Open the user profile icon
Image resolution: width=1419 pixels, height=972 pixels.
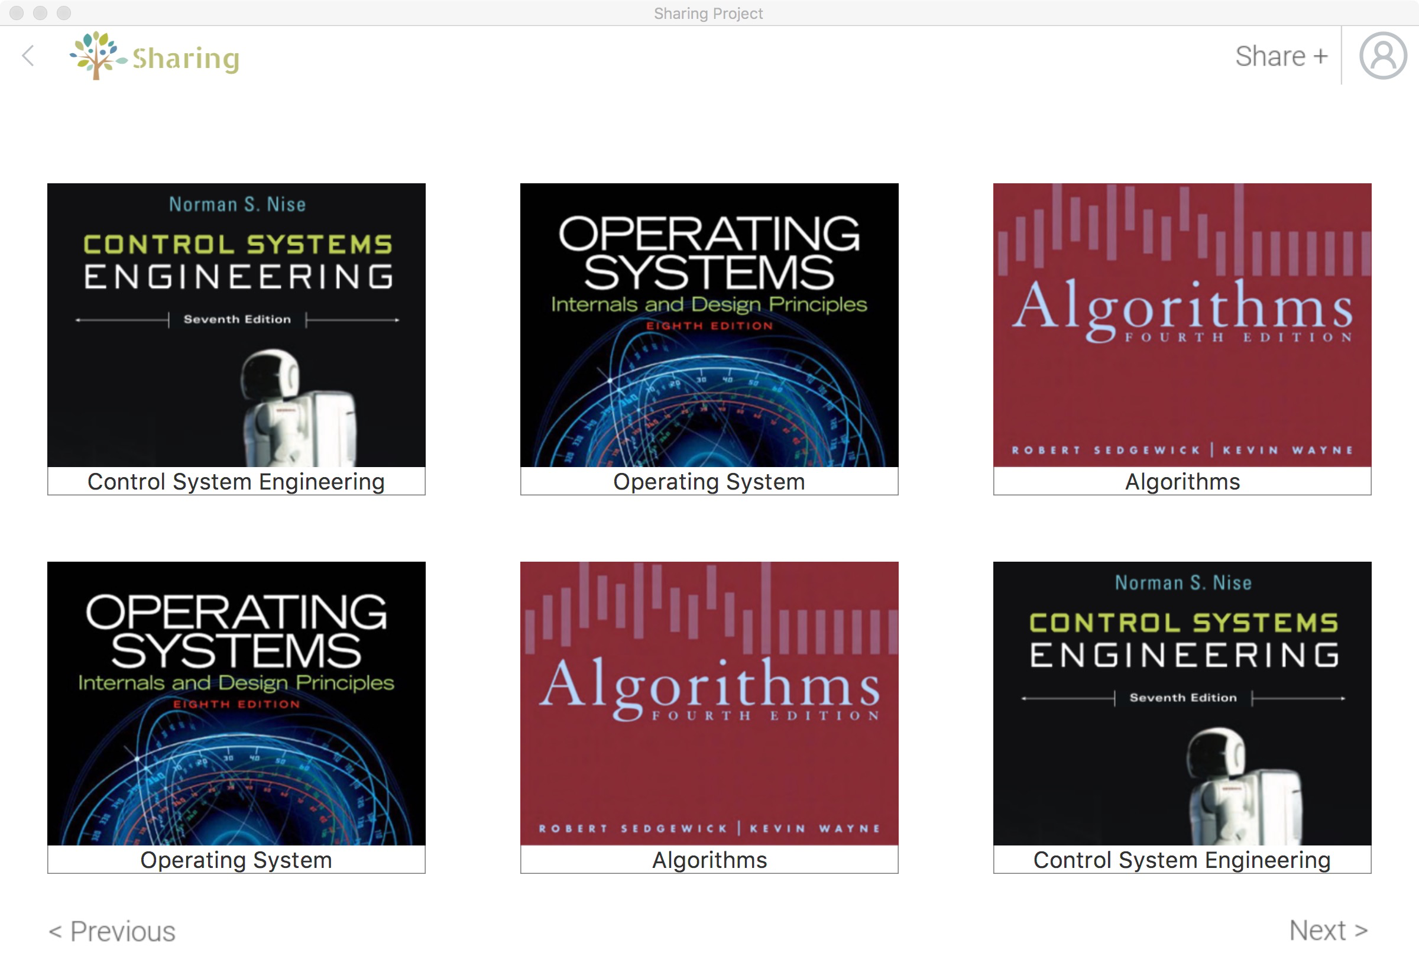tap(1382, 56)
